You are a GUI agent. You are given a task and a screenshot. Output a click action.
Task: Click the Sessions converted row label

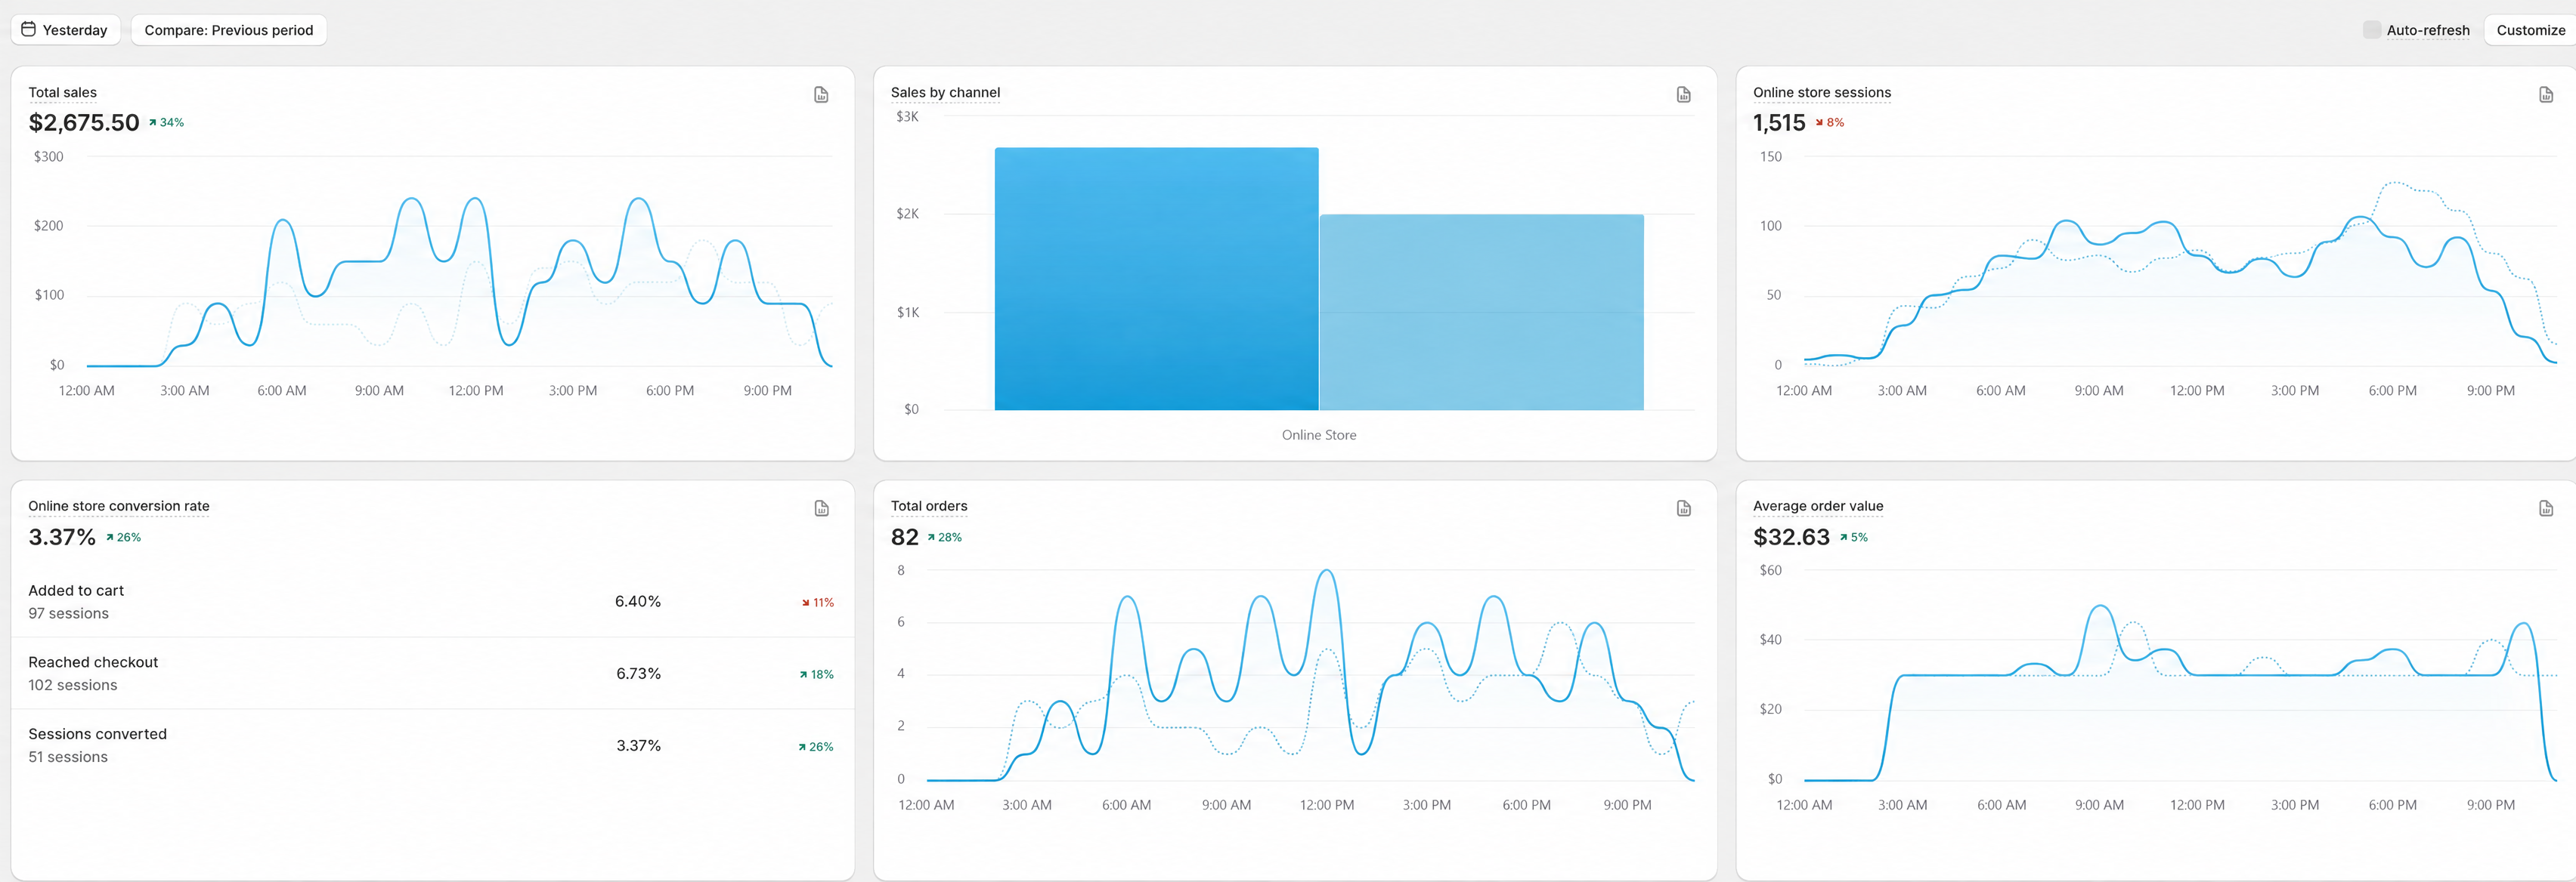pos(97,734)
